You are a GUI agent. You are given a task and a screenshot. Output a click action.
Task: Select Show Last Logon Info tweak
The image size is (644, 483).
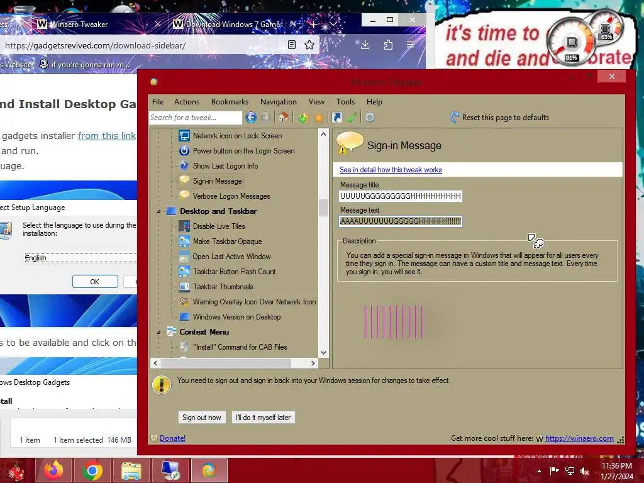coord(226,166)
